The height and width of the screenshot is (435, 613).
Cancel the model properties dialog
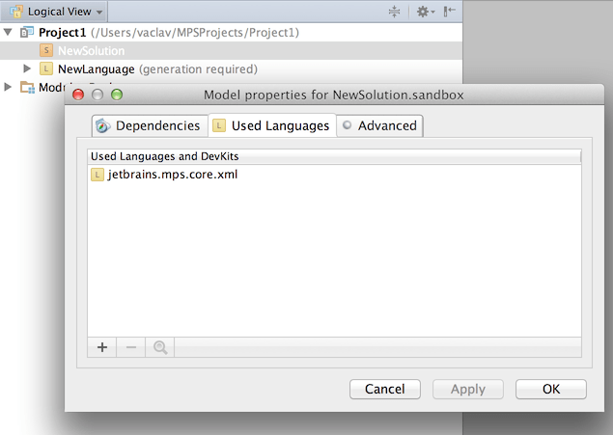384,389
